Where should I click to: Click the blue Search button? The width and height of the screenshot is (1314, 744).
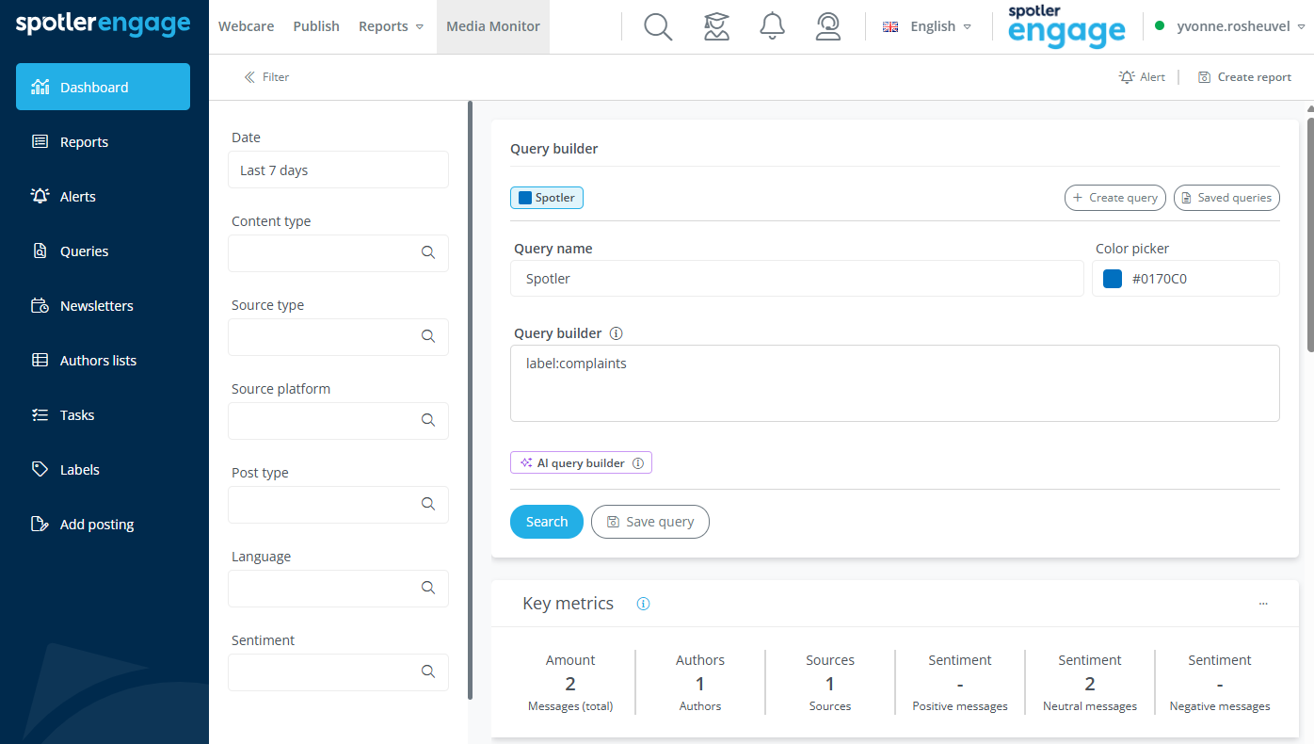click(x=547, y=522)
